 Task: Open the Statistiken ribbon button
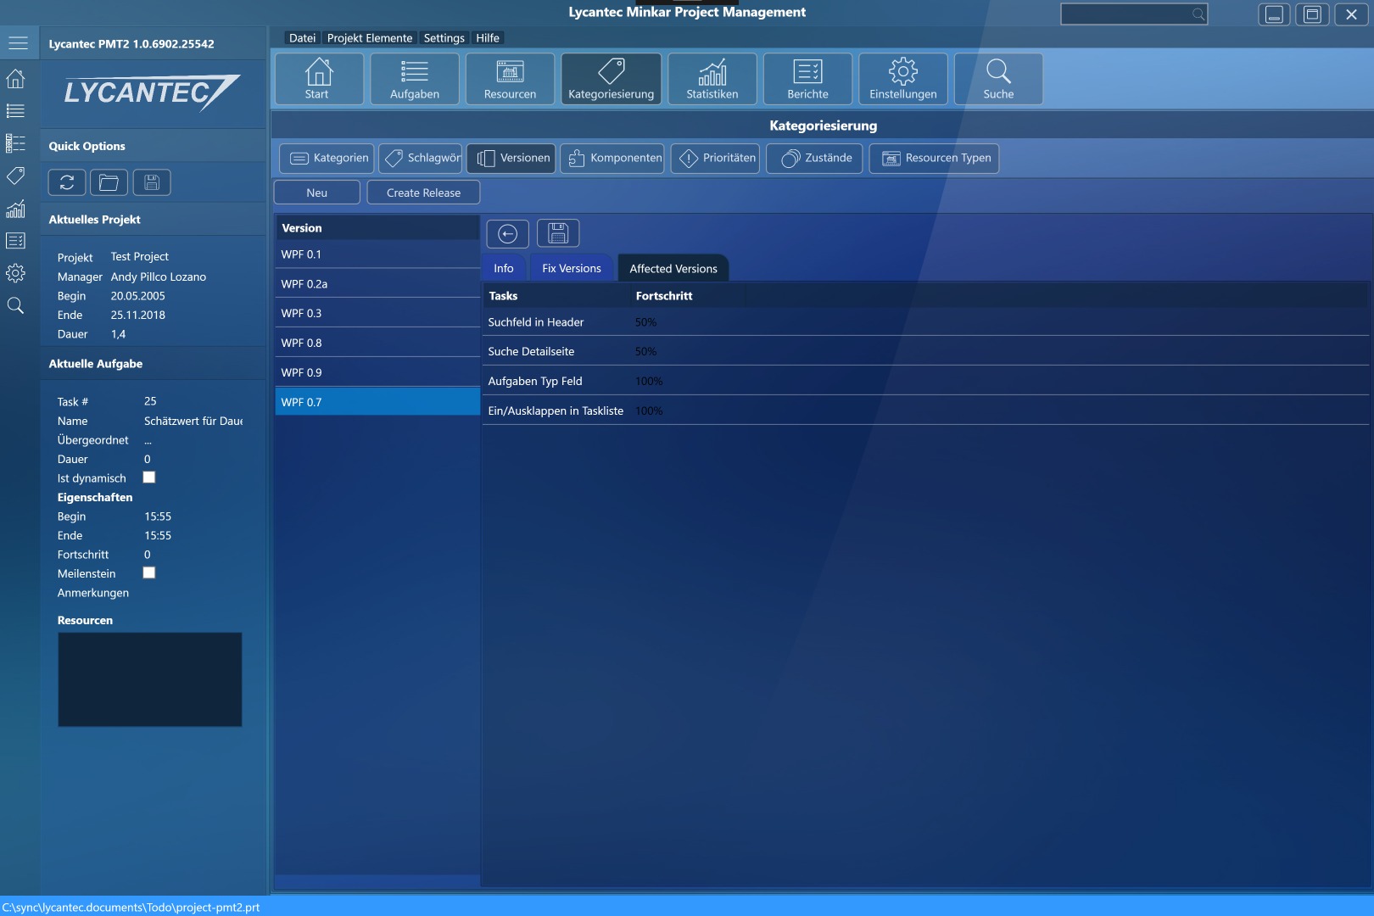coord(712,79)
